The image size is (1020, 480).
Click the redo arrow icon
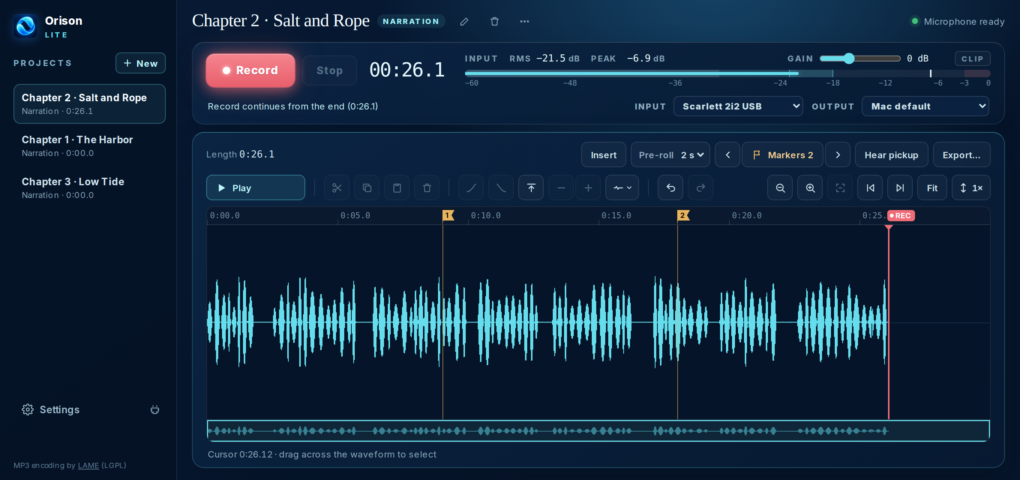click(700, 188)
